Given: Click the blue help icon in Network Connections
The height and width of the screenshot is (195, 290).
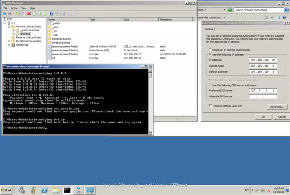Looking at the screenshot, I should click(x=284, y=18).
